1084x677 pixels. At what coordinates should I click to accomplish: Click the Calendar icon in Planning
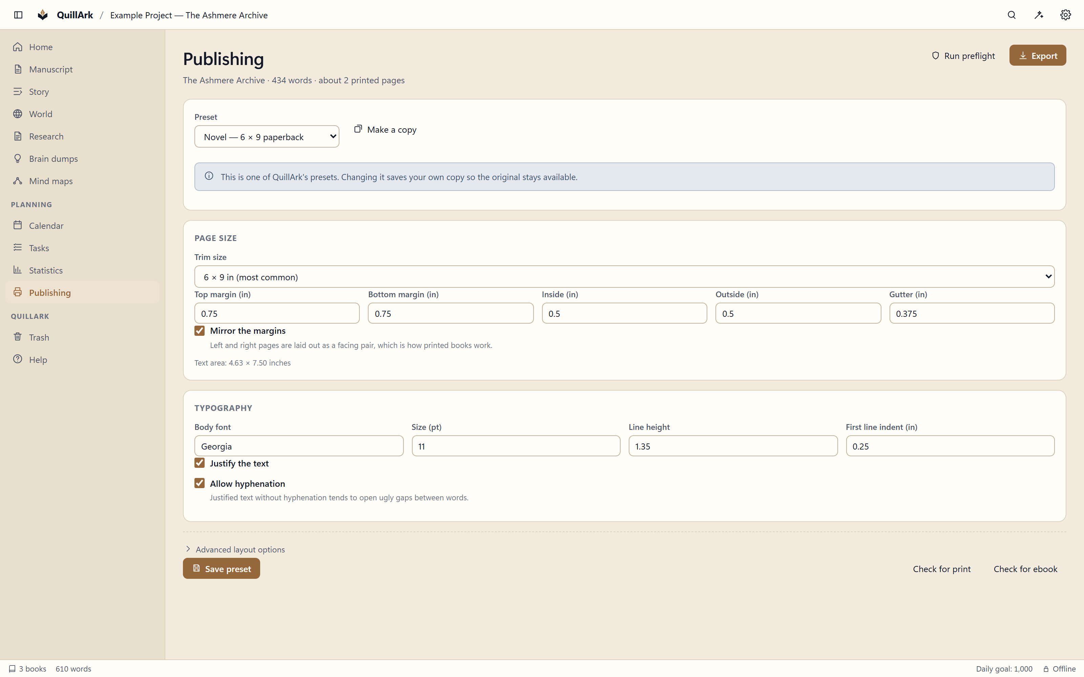18,225
